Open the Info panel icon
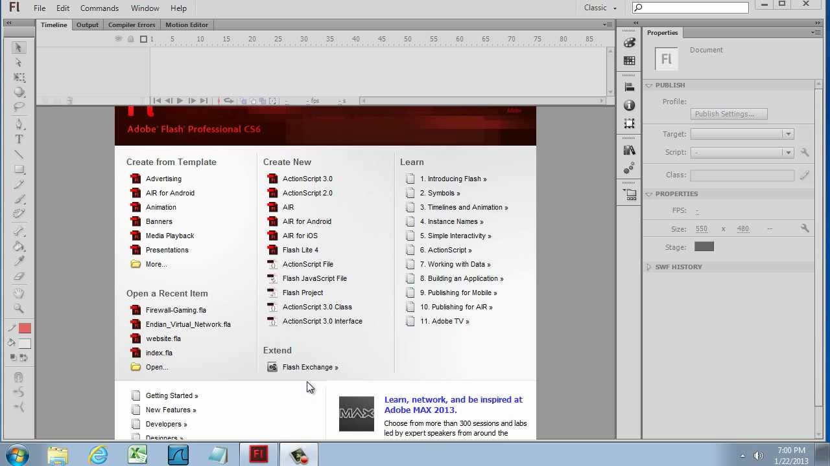Image resolution: width=830 pixels, height=466 pixels. [629, 105]
